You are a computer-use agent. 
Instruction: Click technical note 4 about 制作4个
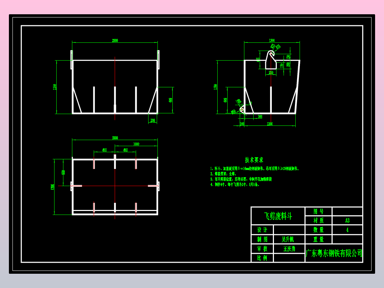(235, 185)
